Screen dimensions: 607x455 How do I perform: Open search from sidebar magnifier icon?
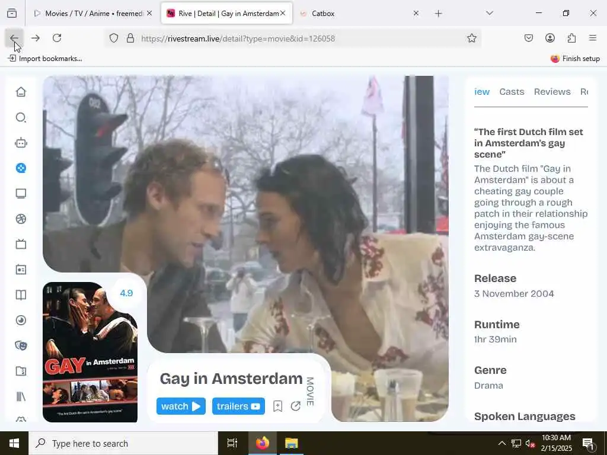tap(21, 118)
